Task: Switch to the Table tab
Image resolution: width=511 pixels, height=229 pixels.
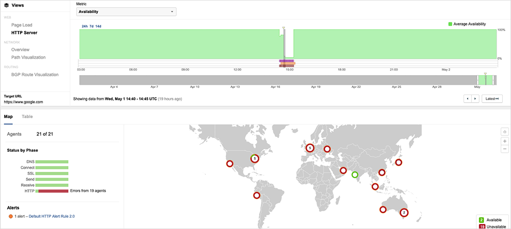Action: coord(27,117)
